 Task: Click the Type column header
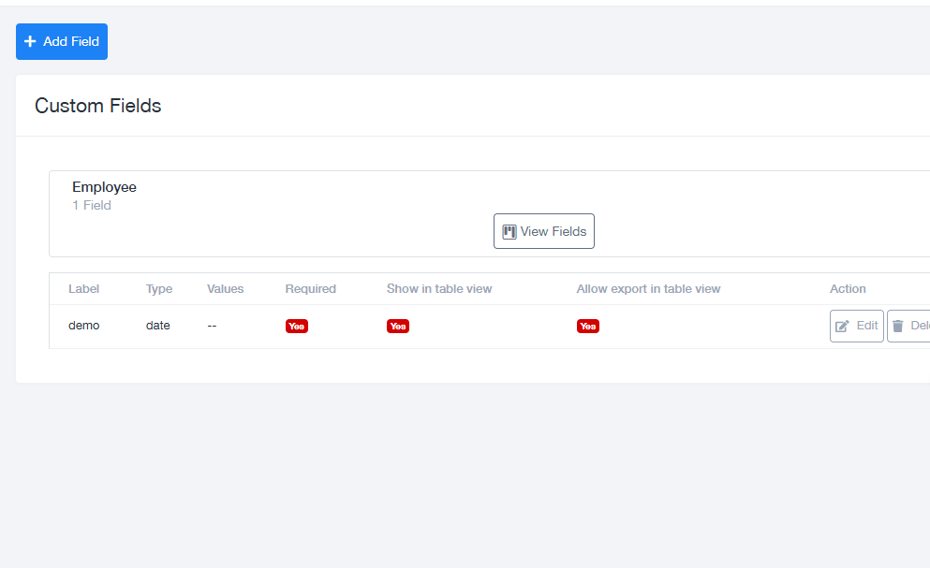pyautogui.click(x=159, y=289)
